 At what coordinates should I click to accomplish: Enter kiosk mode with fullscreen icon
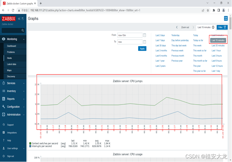(226, 18)
